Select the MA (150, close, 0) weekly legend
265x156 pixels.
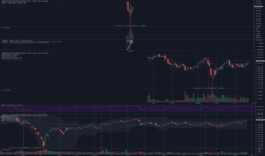click(12, 59)
